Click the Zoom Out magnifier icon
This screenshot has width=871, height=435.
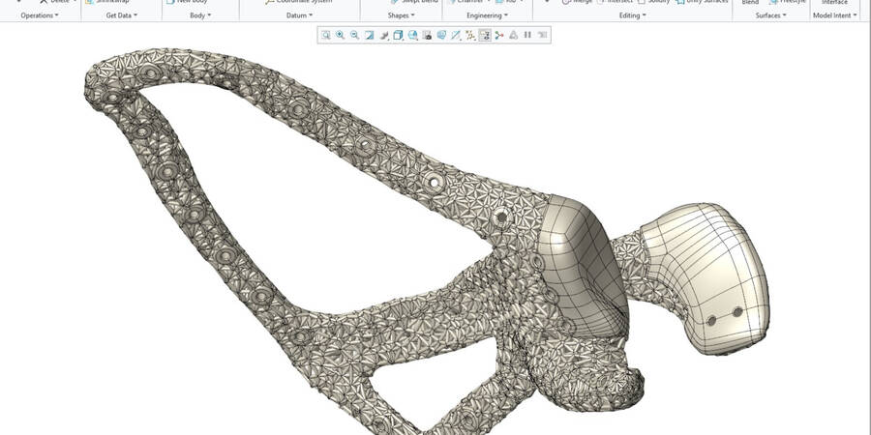pyautogui.click(x=355, y=35)
